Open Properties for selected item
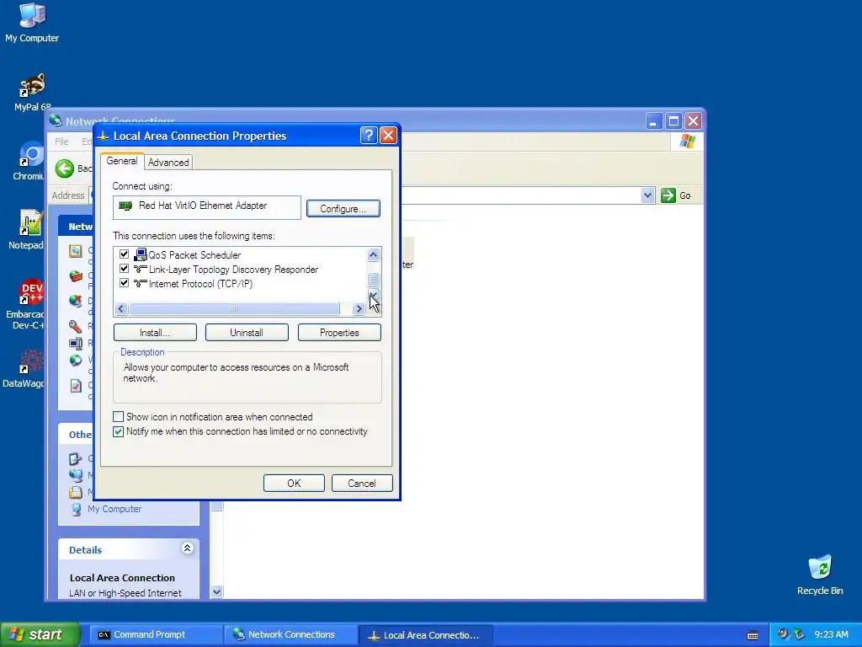The height and width of the screenshot is (647, 862). [339, 332]
